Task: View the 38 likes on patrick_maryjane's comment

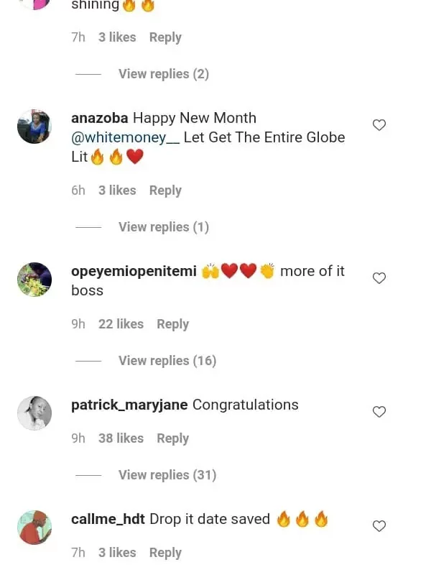Action: pos(121,438)
